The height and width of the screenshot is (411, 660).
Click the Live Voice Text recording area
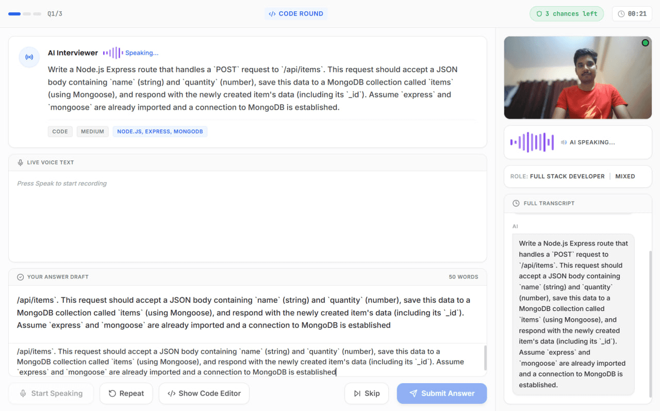247,216
